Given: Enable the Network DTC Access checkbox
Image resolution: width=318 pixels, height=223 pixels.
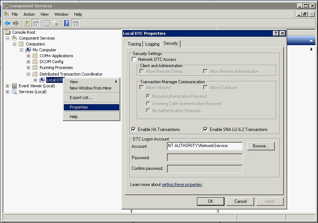Looking at the screenshot, I should [x=134, y=59].
